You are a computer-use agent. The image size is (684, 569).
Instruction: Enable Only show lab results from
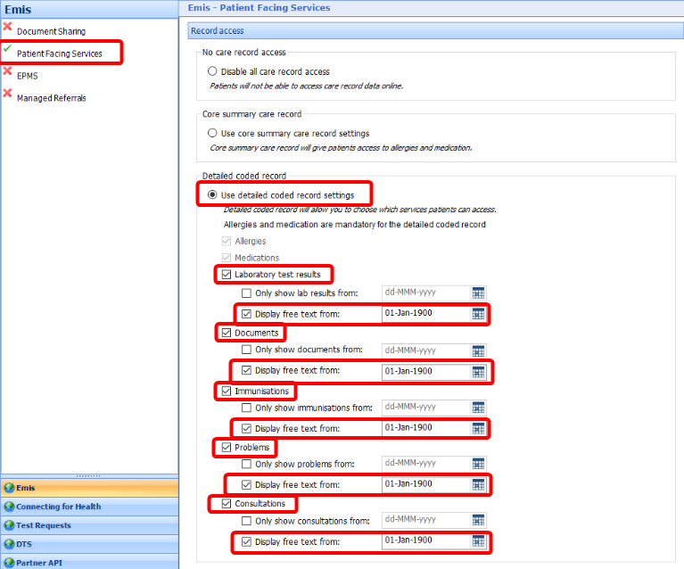(246, 293)
